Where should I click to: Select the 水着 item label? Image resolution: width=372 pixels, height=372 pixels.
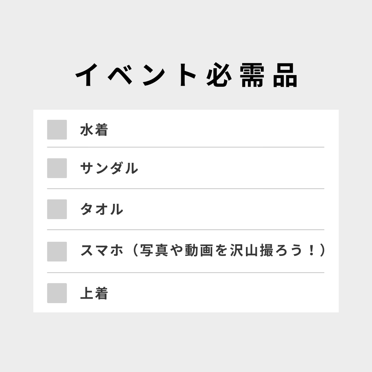[94, 130]
